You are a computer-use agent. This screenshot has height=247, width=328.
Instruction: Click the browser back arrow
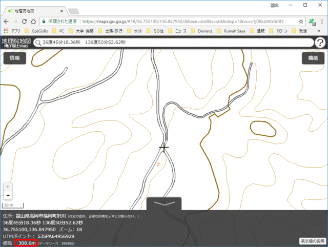click(x=6, y=22)
